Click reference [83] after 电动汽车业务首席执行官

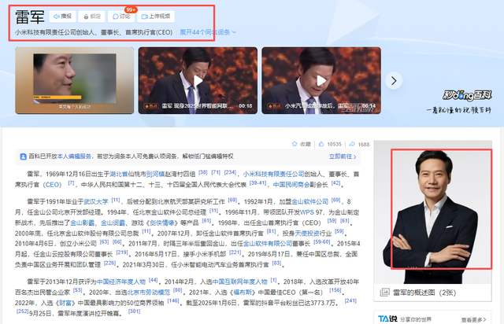(x=276, y=263)
